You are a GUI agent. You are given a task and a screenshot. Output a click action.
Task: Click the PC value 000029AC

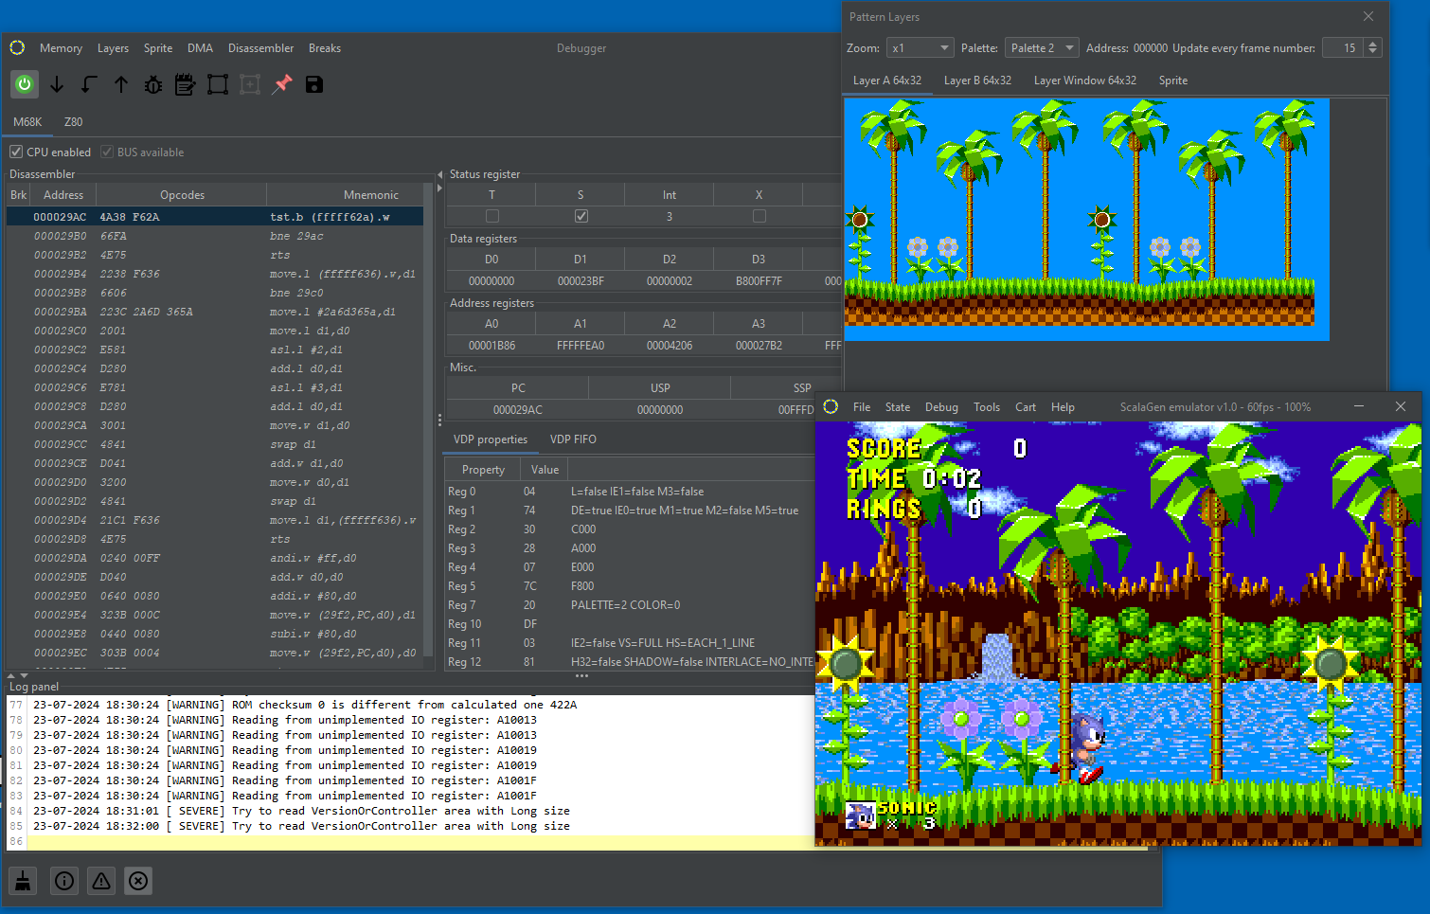tap(518, 409)
